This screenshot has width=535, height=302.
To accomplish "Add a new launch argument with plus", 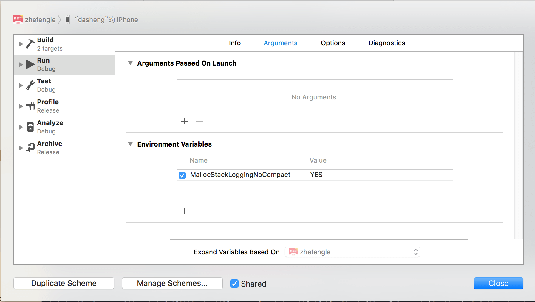I will pos(185,121).
